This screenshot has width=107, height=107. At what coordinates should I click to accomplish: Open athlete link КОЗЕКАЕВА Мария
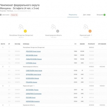[x=32, y=78]
